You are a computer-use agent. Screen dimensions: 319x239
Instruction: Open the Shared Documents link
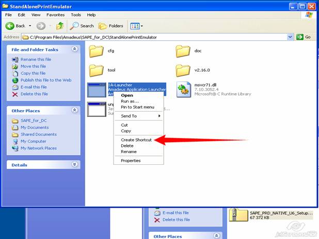pos(39,134)
